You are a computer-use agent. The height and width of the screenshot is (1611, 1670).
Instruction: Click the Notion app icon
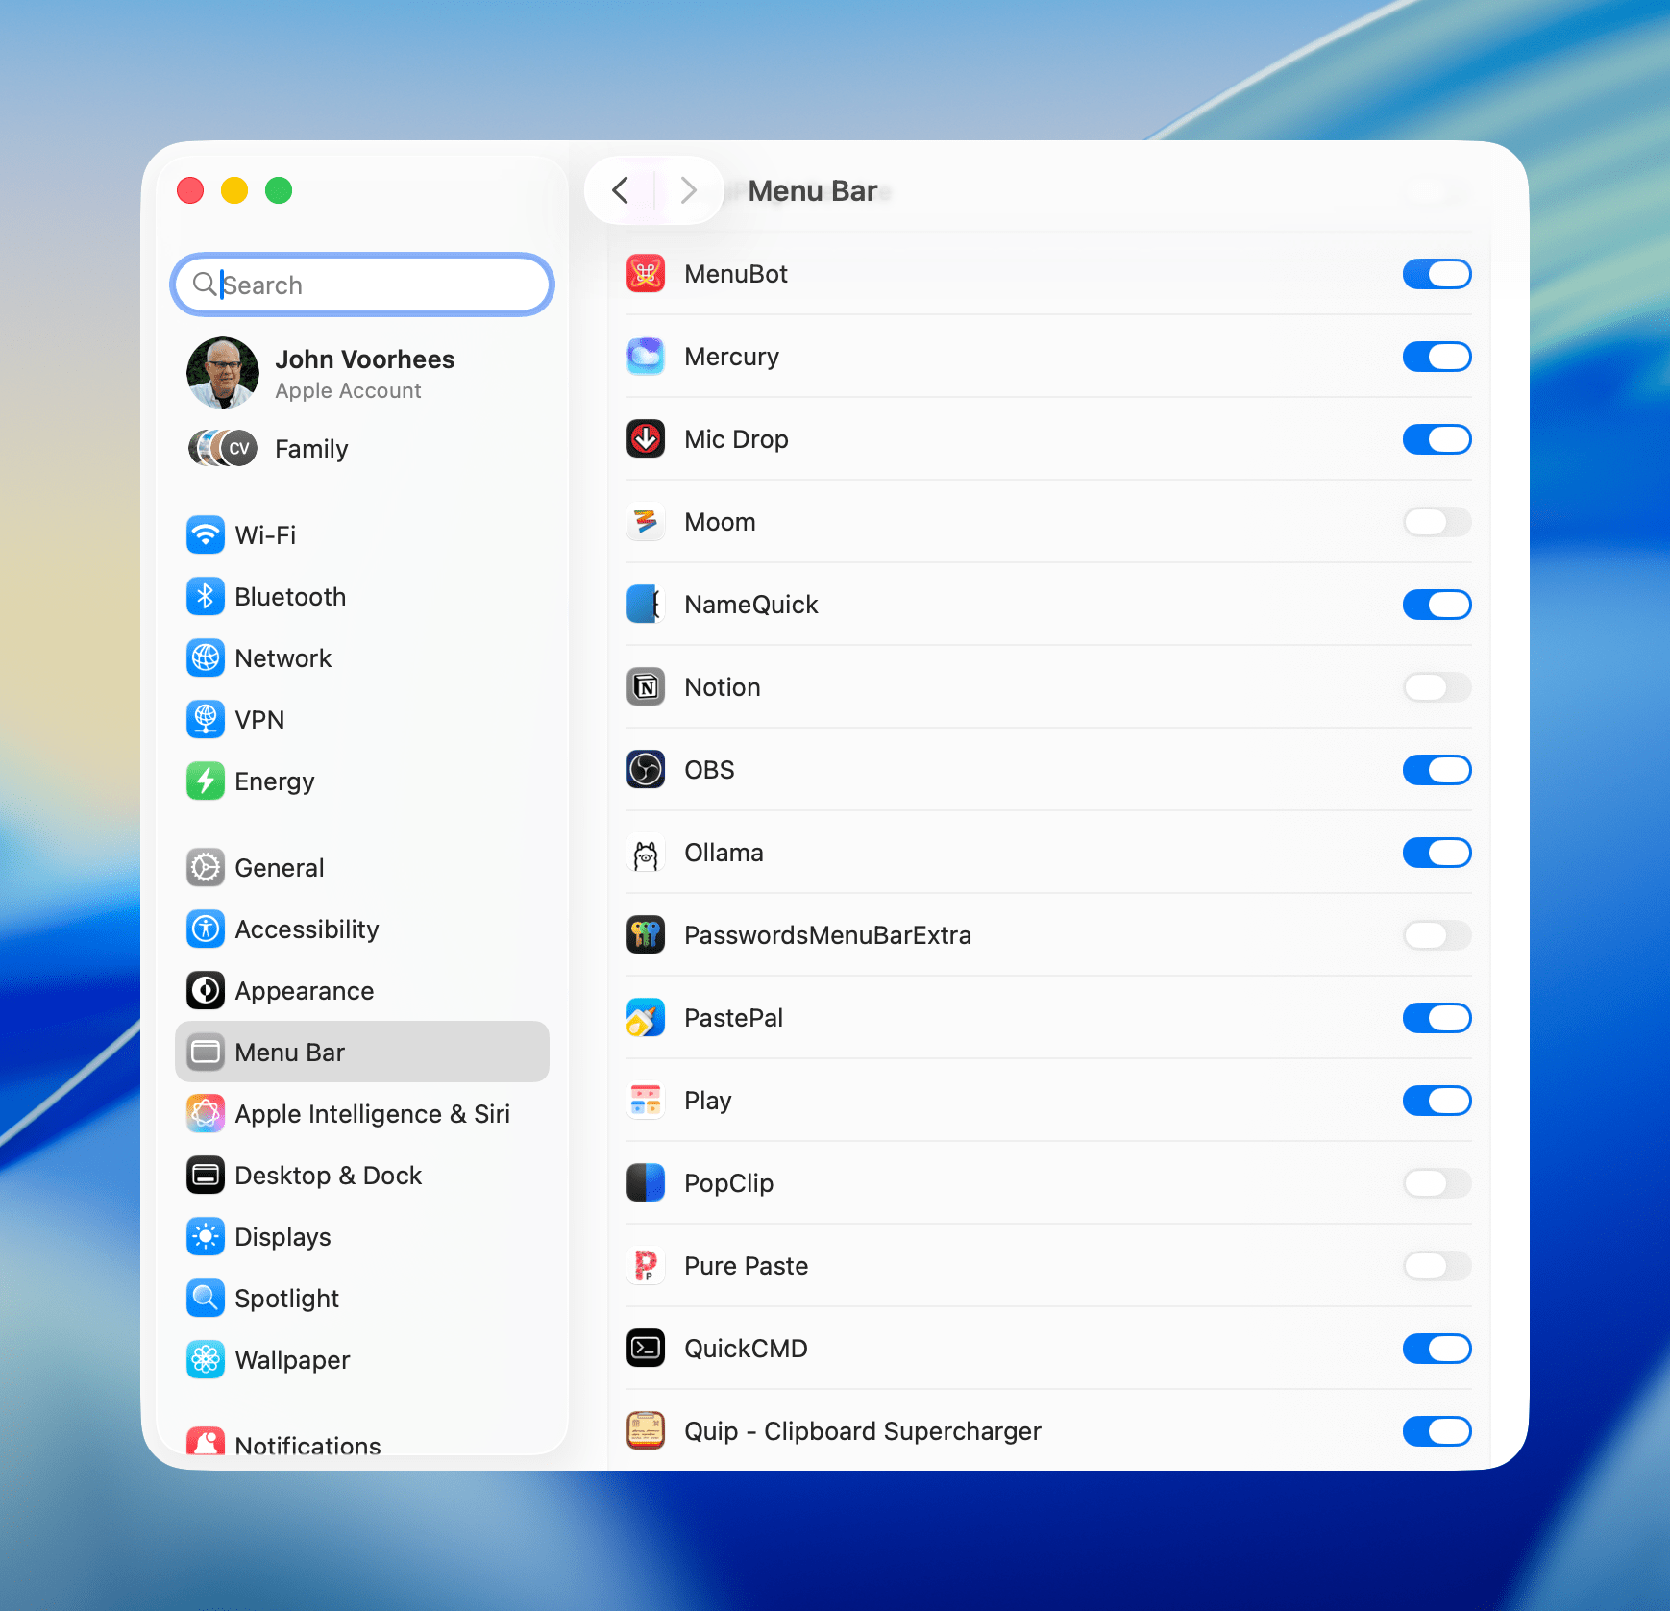[x=646, y=687]
